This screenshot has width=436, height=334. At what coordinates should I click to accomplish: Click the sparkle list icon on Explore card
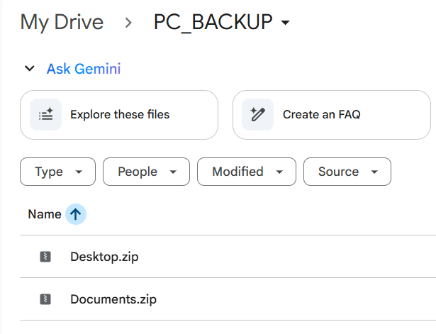(45, 114)
